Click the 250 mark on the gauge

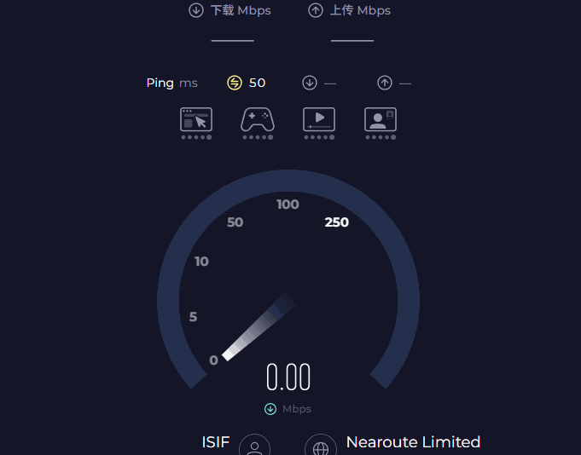[337, 222]
